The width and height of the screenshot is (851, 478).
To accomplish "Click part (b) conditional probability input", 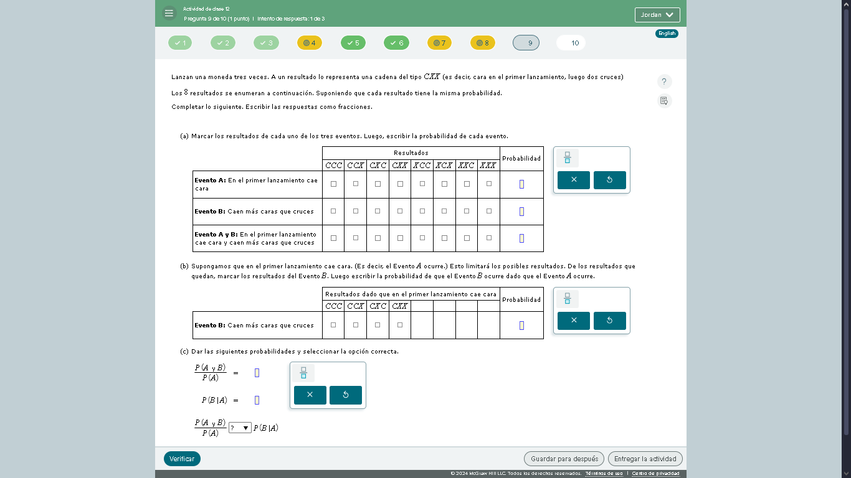I will point(522,326).
